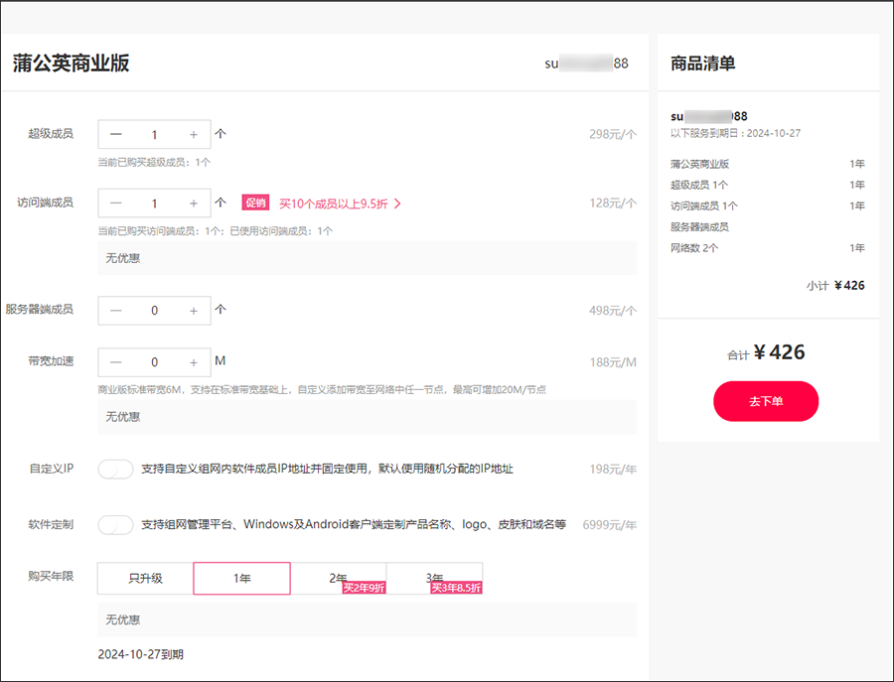The width and height of the screenshot is (894, 682).
Task: Click the 128元/个 price text
Action: tap(613, 204)
